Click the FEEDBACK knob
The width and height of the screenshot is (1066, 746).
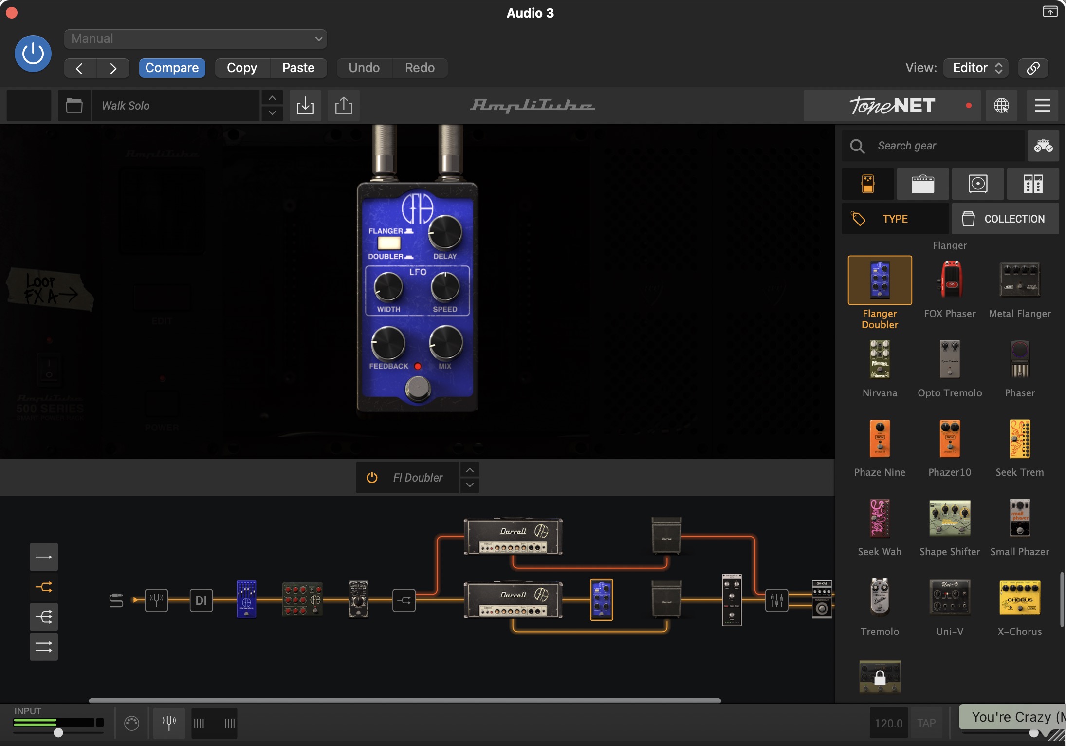tap(388, 343)
